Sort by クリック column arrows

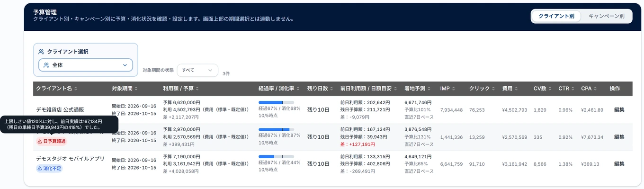494,89
